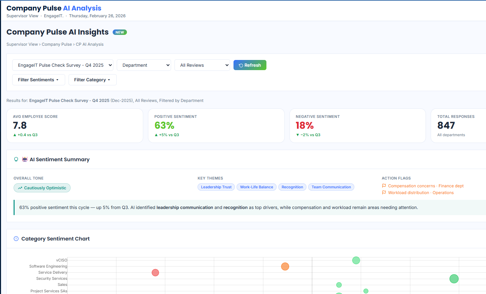Click the Company Pulse AI Analysis page title
This screenshot has width=486, height=294.
click(54, 8)
